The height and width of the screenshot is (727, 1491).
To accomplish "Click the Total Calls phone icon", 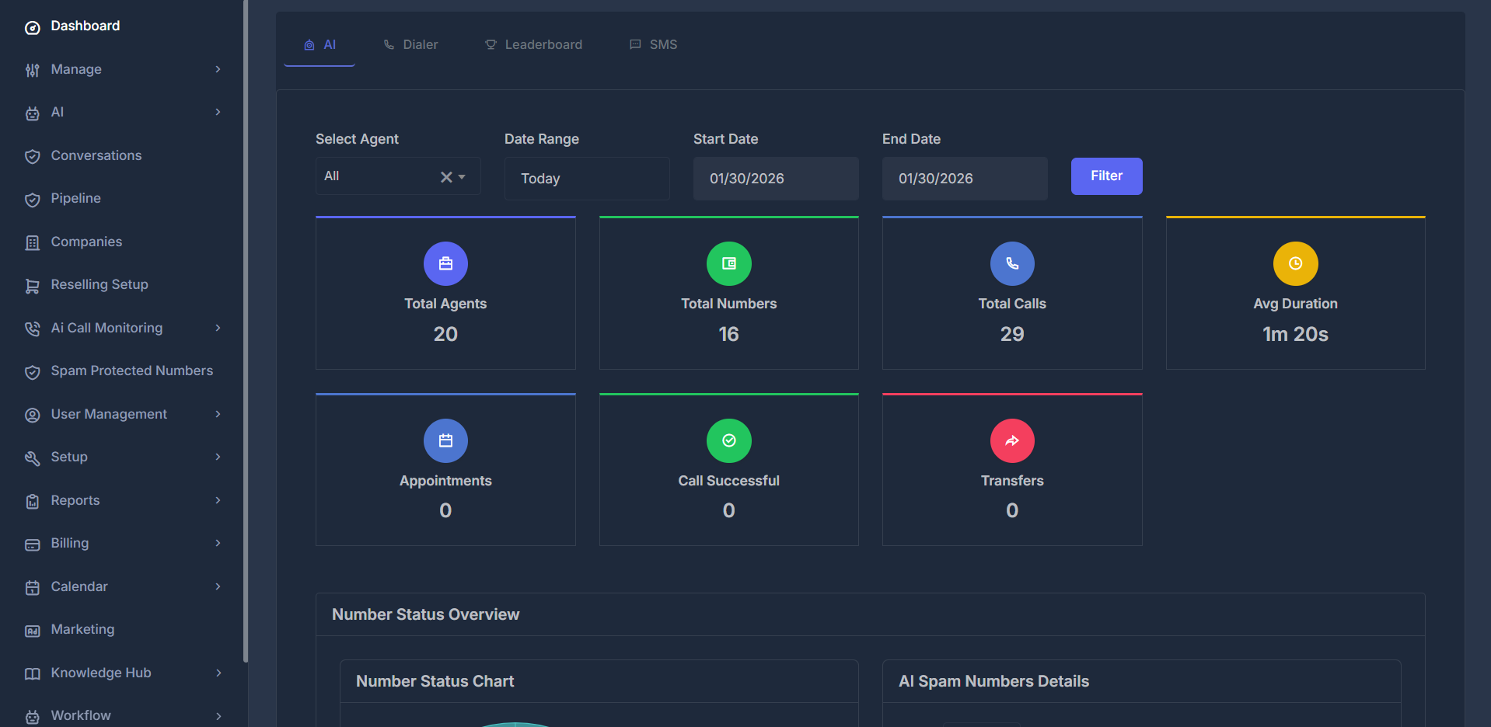I will (1011, 263).
